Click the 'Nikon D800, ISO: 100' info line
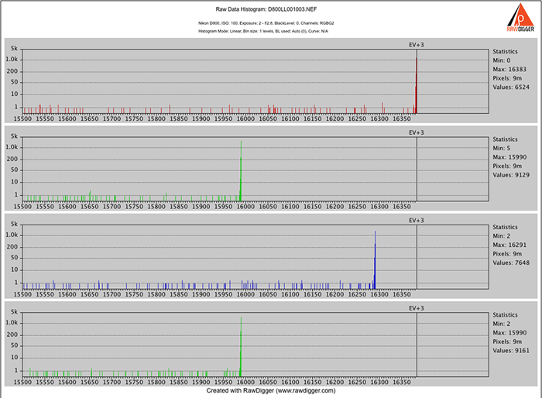542x398 pixels. 266,23
